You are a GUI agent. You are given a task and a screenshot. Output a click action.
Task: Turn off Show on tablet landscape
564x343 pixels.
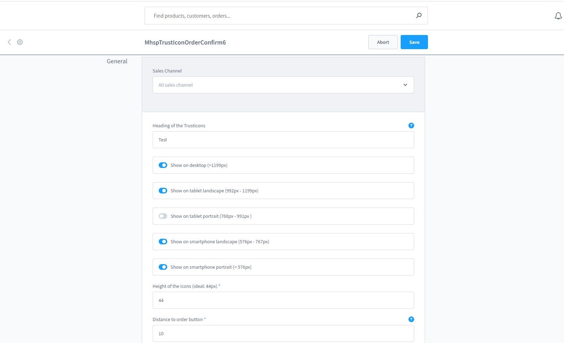tap(163, 191)
